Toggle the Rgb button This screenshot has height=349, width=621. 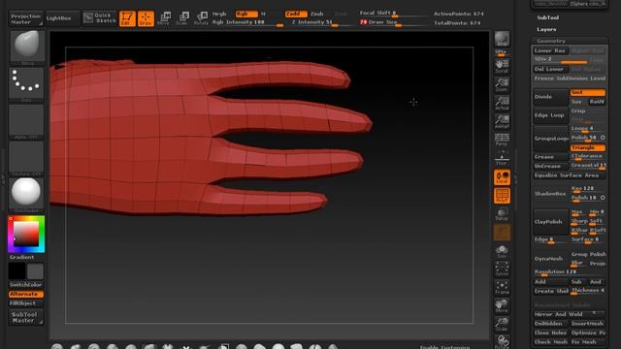coord(246,14)
